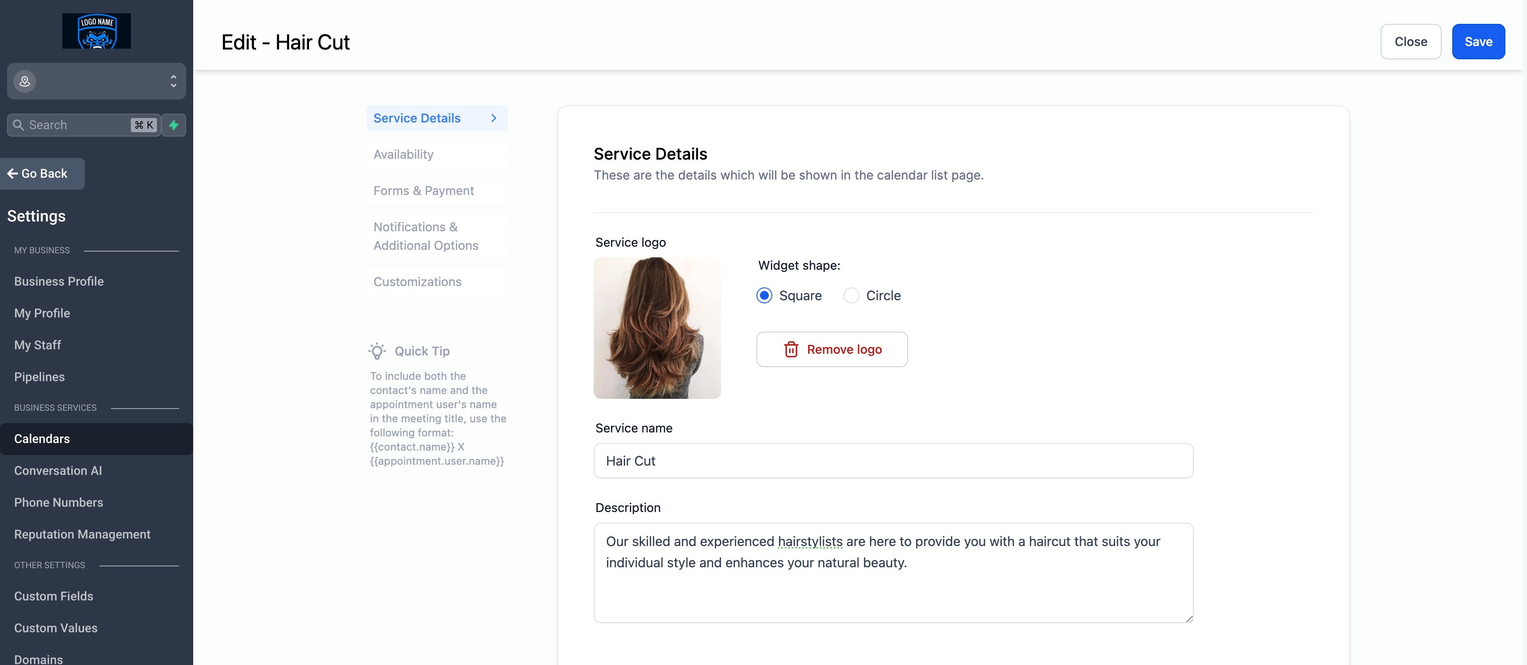The image size is (1527, 665).
Task: Click the Go Back arrow icon
Action: tap(12, 174)
